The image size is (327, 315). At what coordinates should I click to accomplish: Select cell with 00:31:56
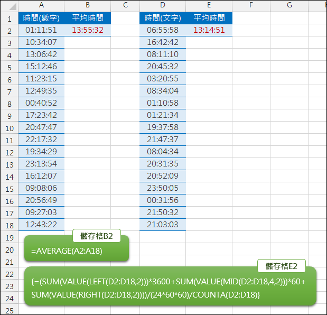[163, 200]
